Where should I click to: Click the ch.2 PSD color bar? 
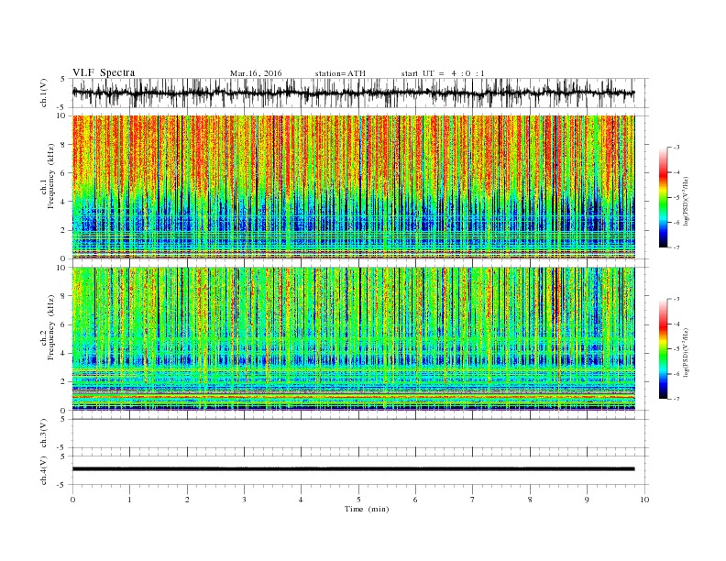pos(663,348)
